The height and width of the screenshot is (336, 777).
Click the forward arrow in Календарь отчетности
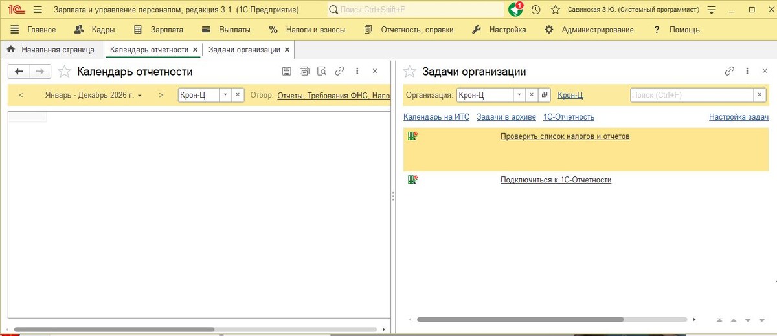[39, 72]
